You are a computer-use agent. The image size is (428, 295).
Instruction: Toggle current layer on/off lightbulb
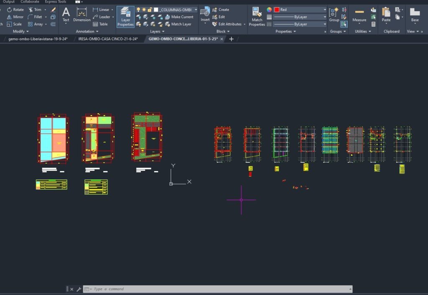coord(138,10)
